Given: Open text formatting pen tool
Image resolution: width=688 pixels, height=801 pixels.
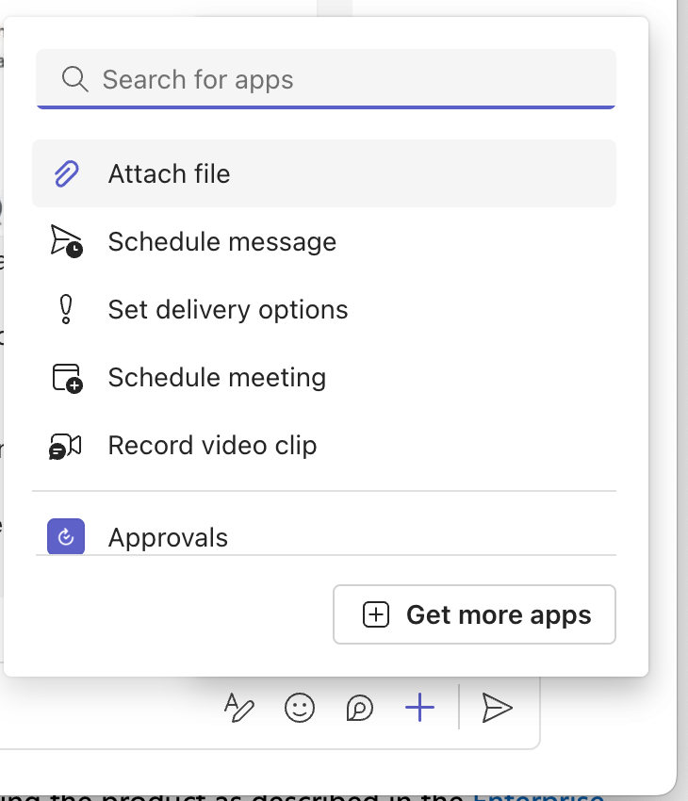Looking at the screenshot, I should 239,708.
